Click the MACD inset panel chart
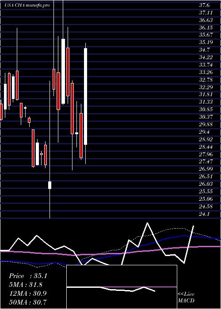The width and height of the screenshot is (221, 309). click(122, 287)
